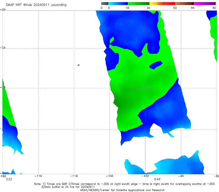
Task: Click the longitude label '-100'
Action: tap(145, 176)
